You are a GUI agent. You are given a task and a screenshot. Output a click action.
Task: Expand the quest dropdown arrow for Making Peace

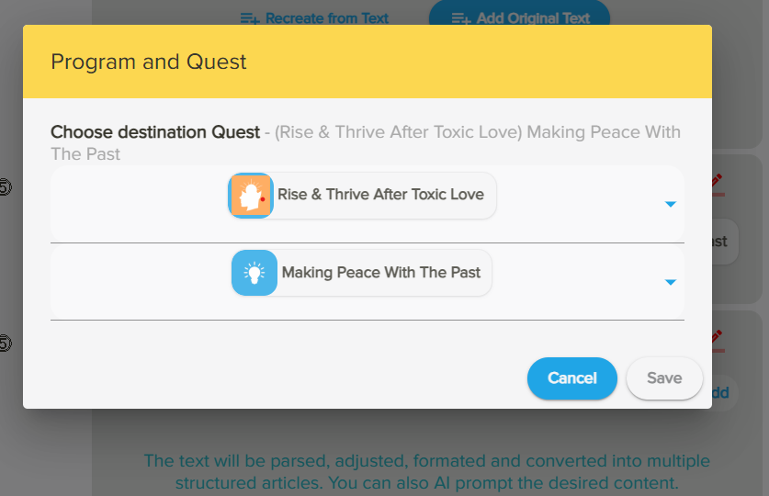click(670, 282)
